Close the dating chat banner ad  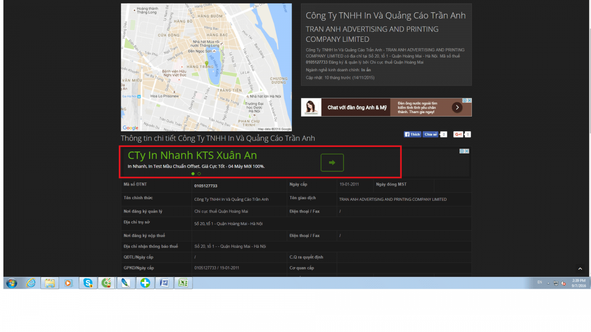click(469, 100)
